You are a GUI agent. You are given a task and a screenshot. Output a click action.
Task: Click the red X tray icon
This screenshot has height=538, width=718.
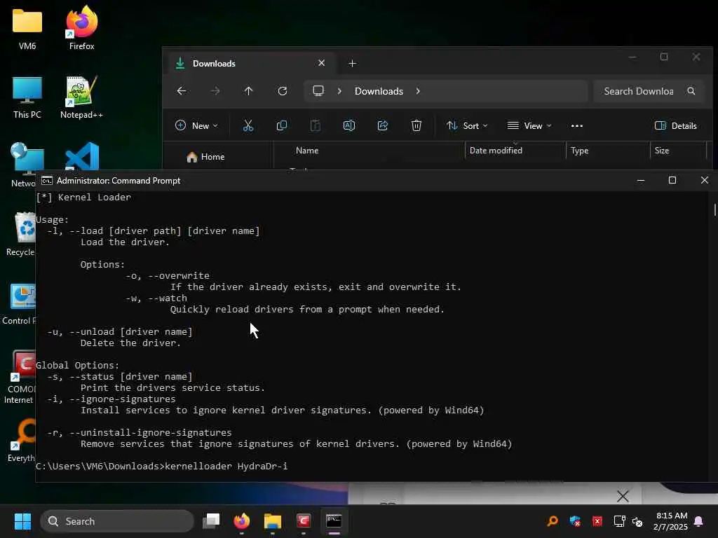597,521
